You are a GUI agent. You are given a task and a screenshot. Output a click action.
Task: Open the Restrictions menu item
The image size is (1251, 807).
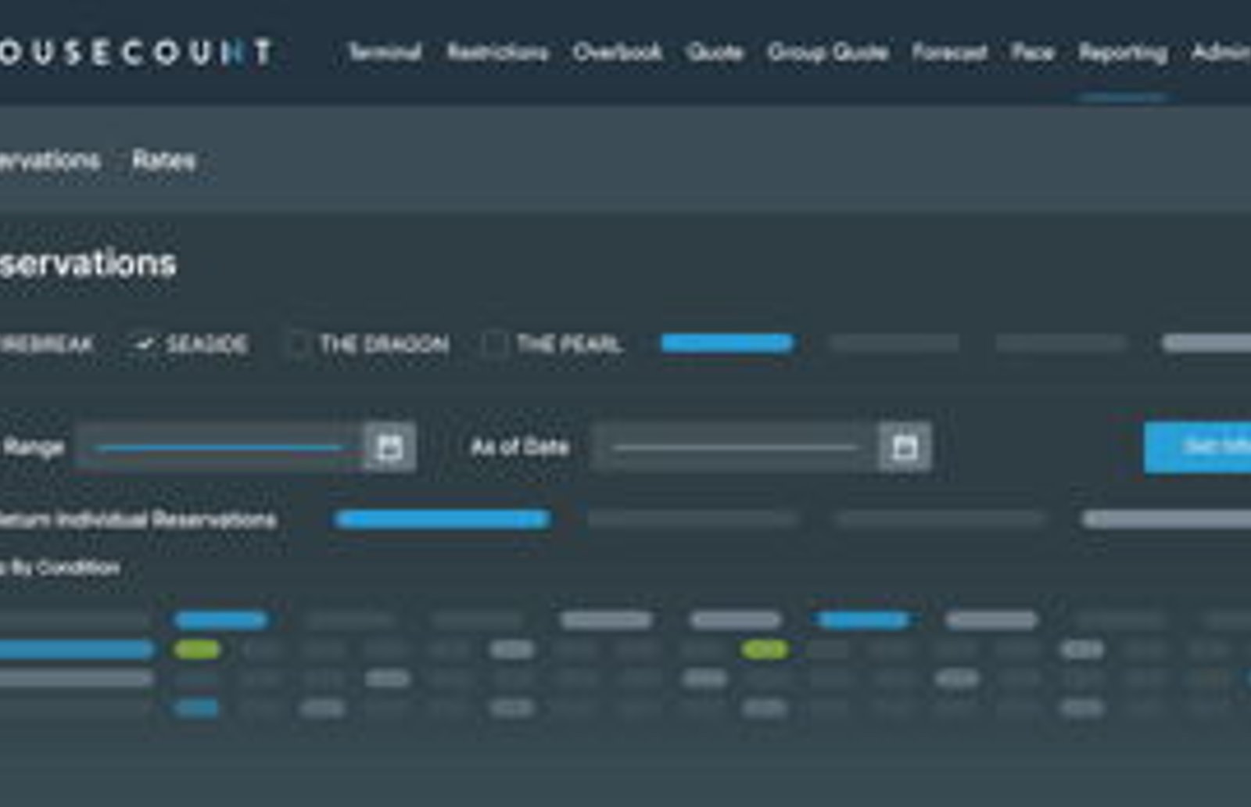[497, 52]
